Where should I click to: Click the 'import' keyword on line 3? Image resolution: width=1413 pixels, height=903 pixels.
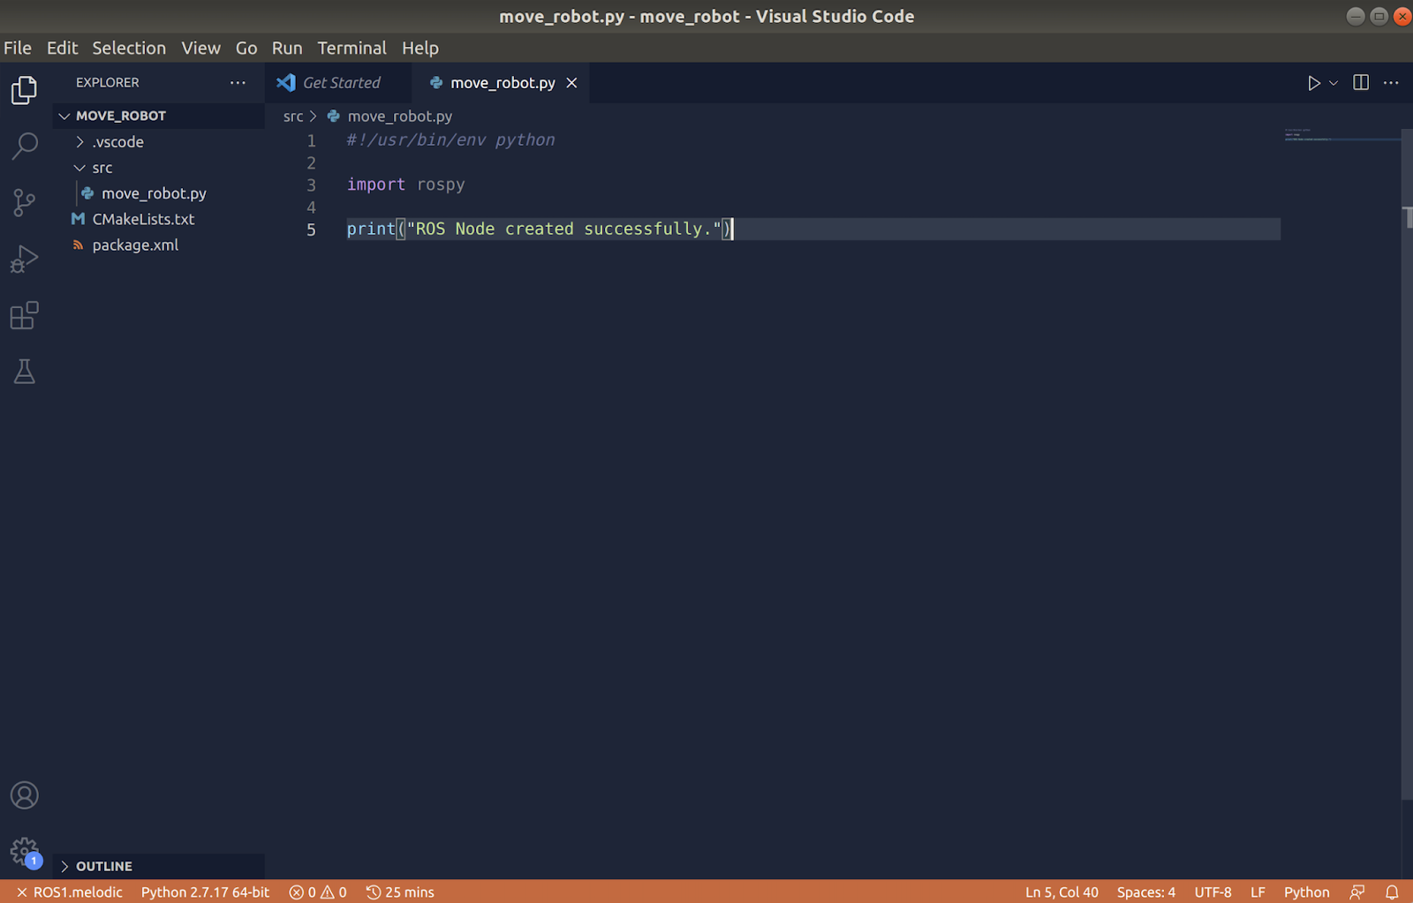pos(376,184)
